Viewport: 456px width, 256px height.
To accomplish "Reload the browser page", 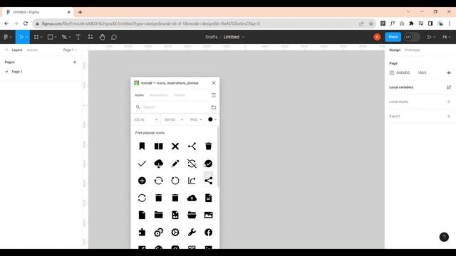I will [26, 23].
